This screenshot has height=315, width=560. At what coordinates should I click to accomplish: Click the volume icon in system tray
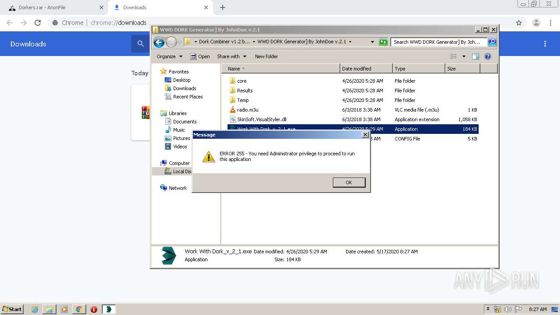point(508,309)
